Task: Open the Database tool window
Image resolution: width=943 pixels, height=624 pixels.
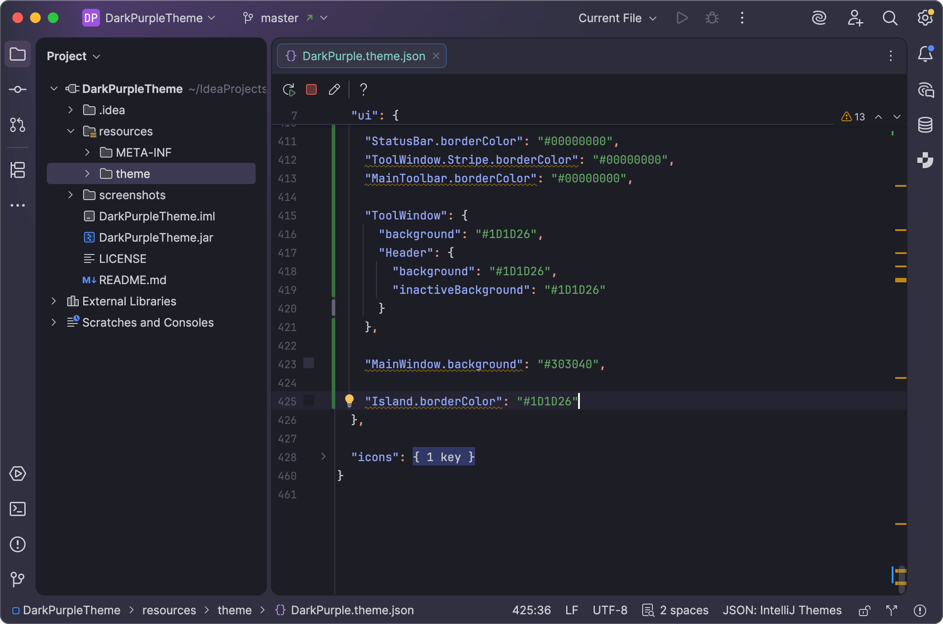Action: pyautogui.click(x=925, y=124)
